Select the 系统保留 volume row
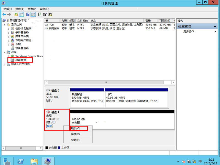220x165 pixels. click(110, 28)
